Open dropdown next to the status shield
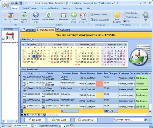Screen dimensions: 153x128 36,126
